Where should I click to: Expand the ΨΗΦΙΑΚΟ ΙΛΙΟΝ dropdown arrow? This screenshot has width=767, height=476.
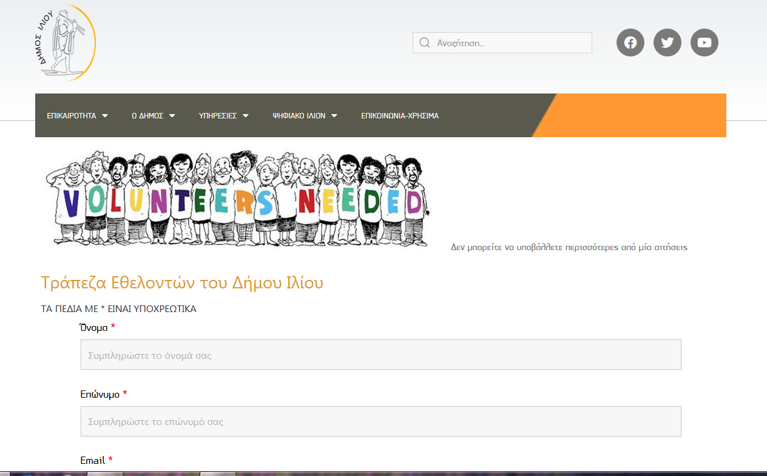(x=334, y=116)
